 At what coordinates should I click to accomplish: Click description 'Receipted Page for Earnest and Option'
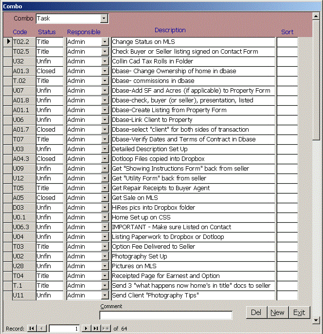193,276
